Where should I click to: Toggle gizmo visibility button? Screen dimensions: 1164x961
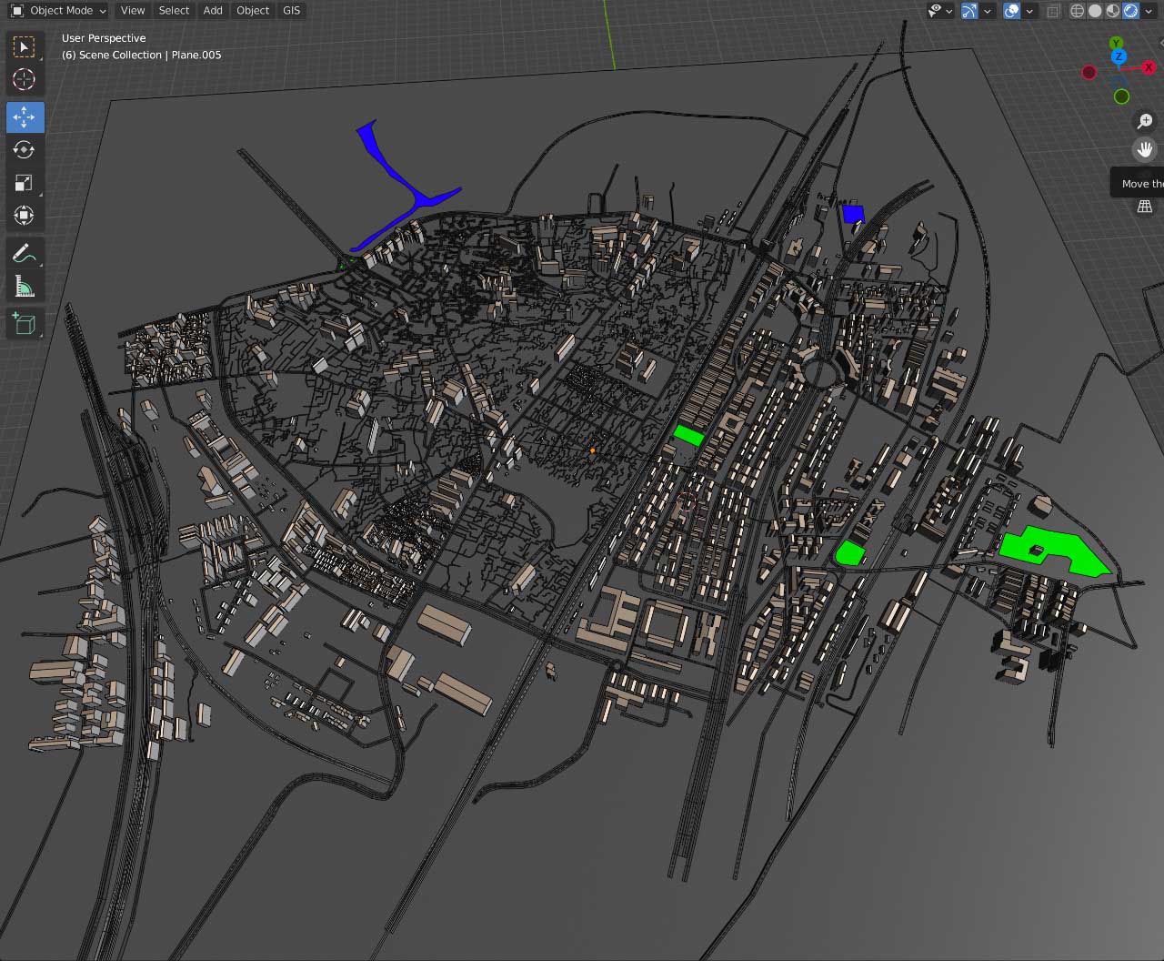pyautogui.click(x=968, y=11)
